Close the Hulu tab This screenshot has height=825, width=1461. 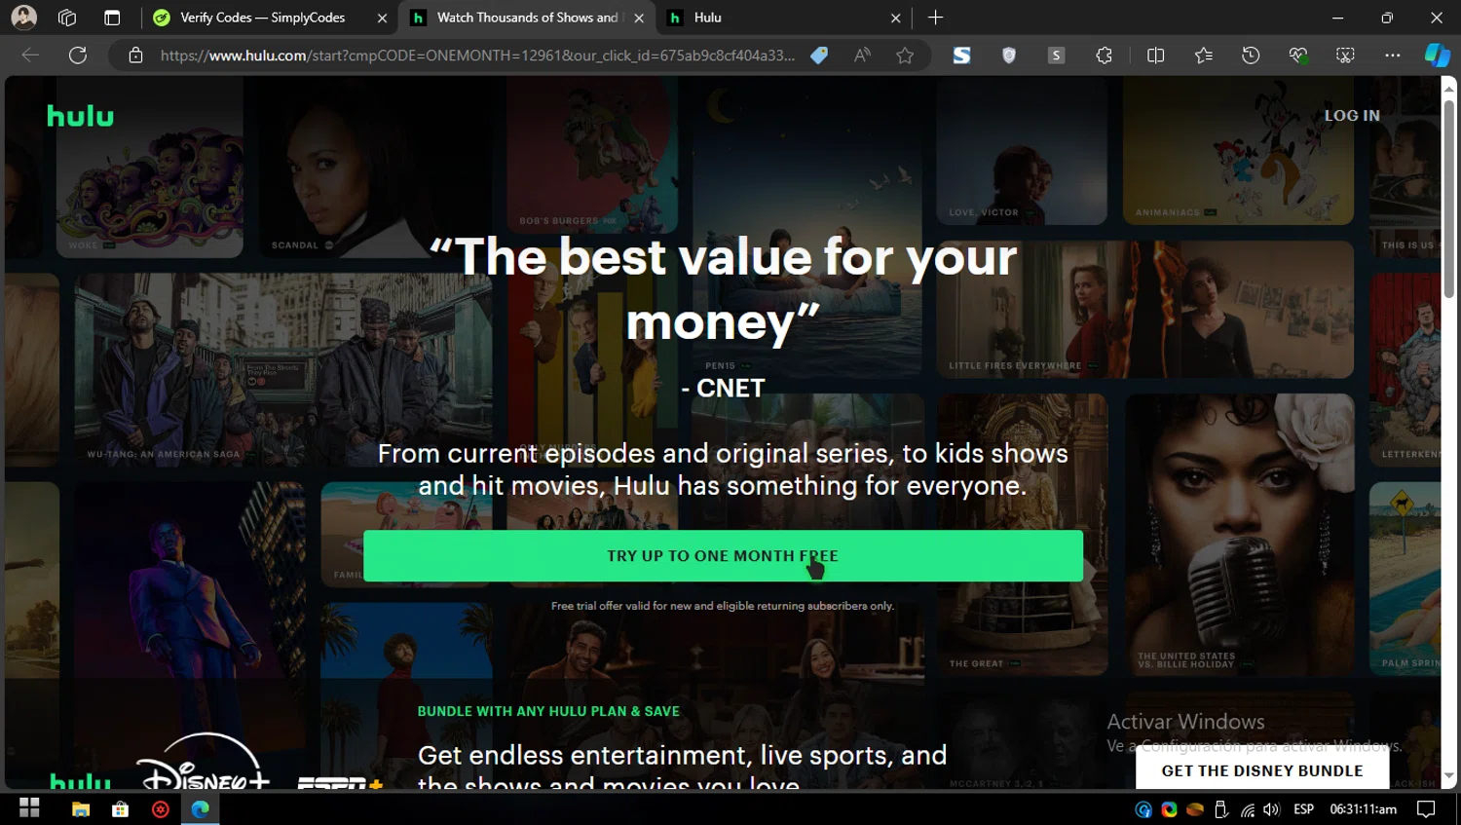tap(895, 18)
